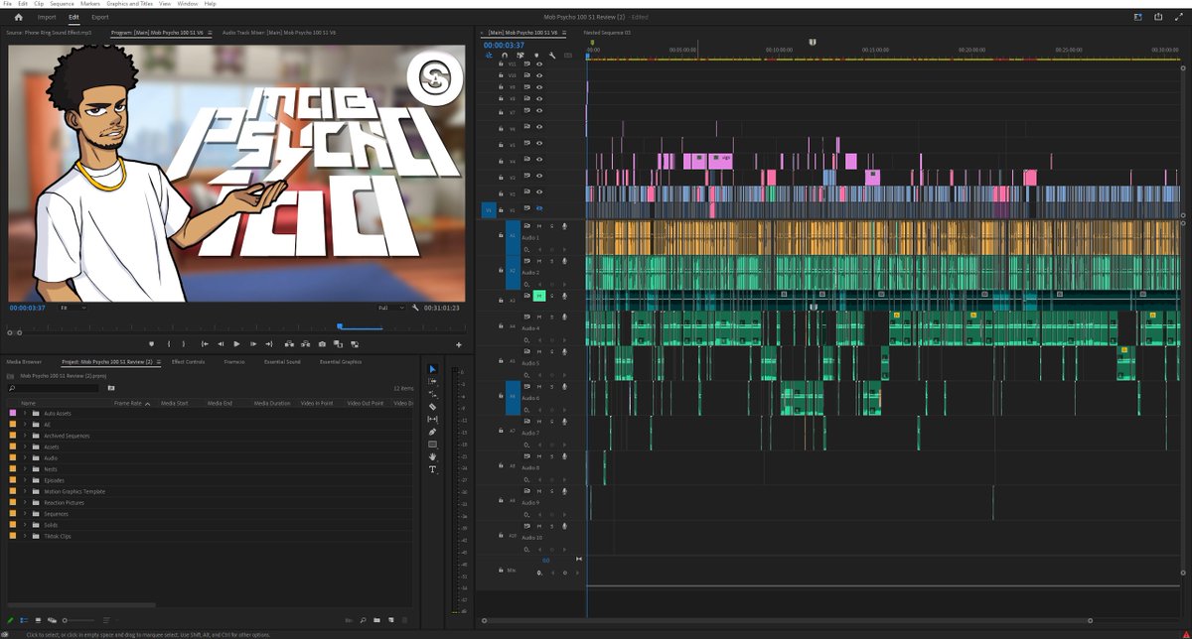Select the Pen tool
The width and height of the screenshot is (1192, 639).
(432, 432)
